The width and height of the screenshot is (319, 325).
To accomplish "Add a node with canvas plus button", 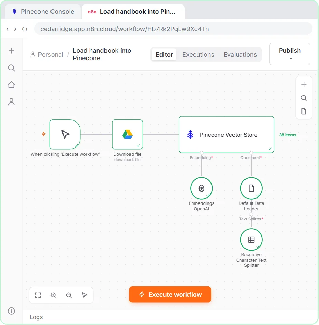I will [304, 84].
